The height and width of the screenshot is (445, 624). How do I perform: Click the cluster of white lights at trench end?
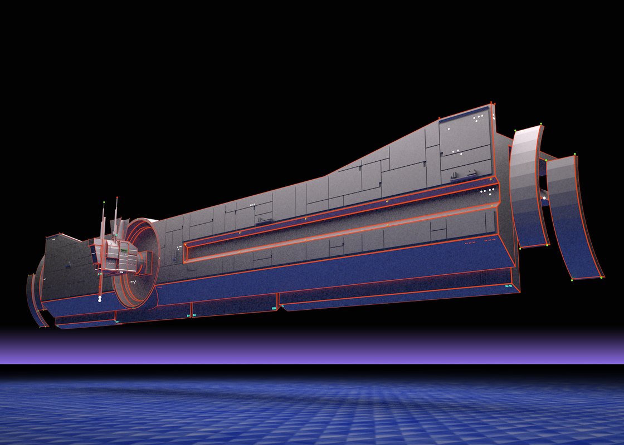[x=487, y=192]
